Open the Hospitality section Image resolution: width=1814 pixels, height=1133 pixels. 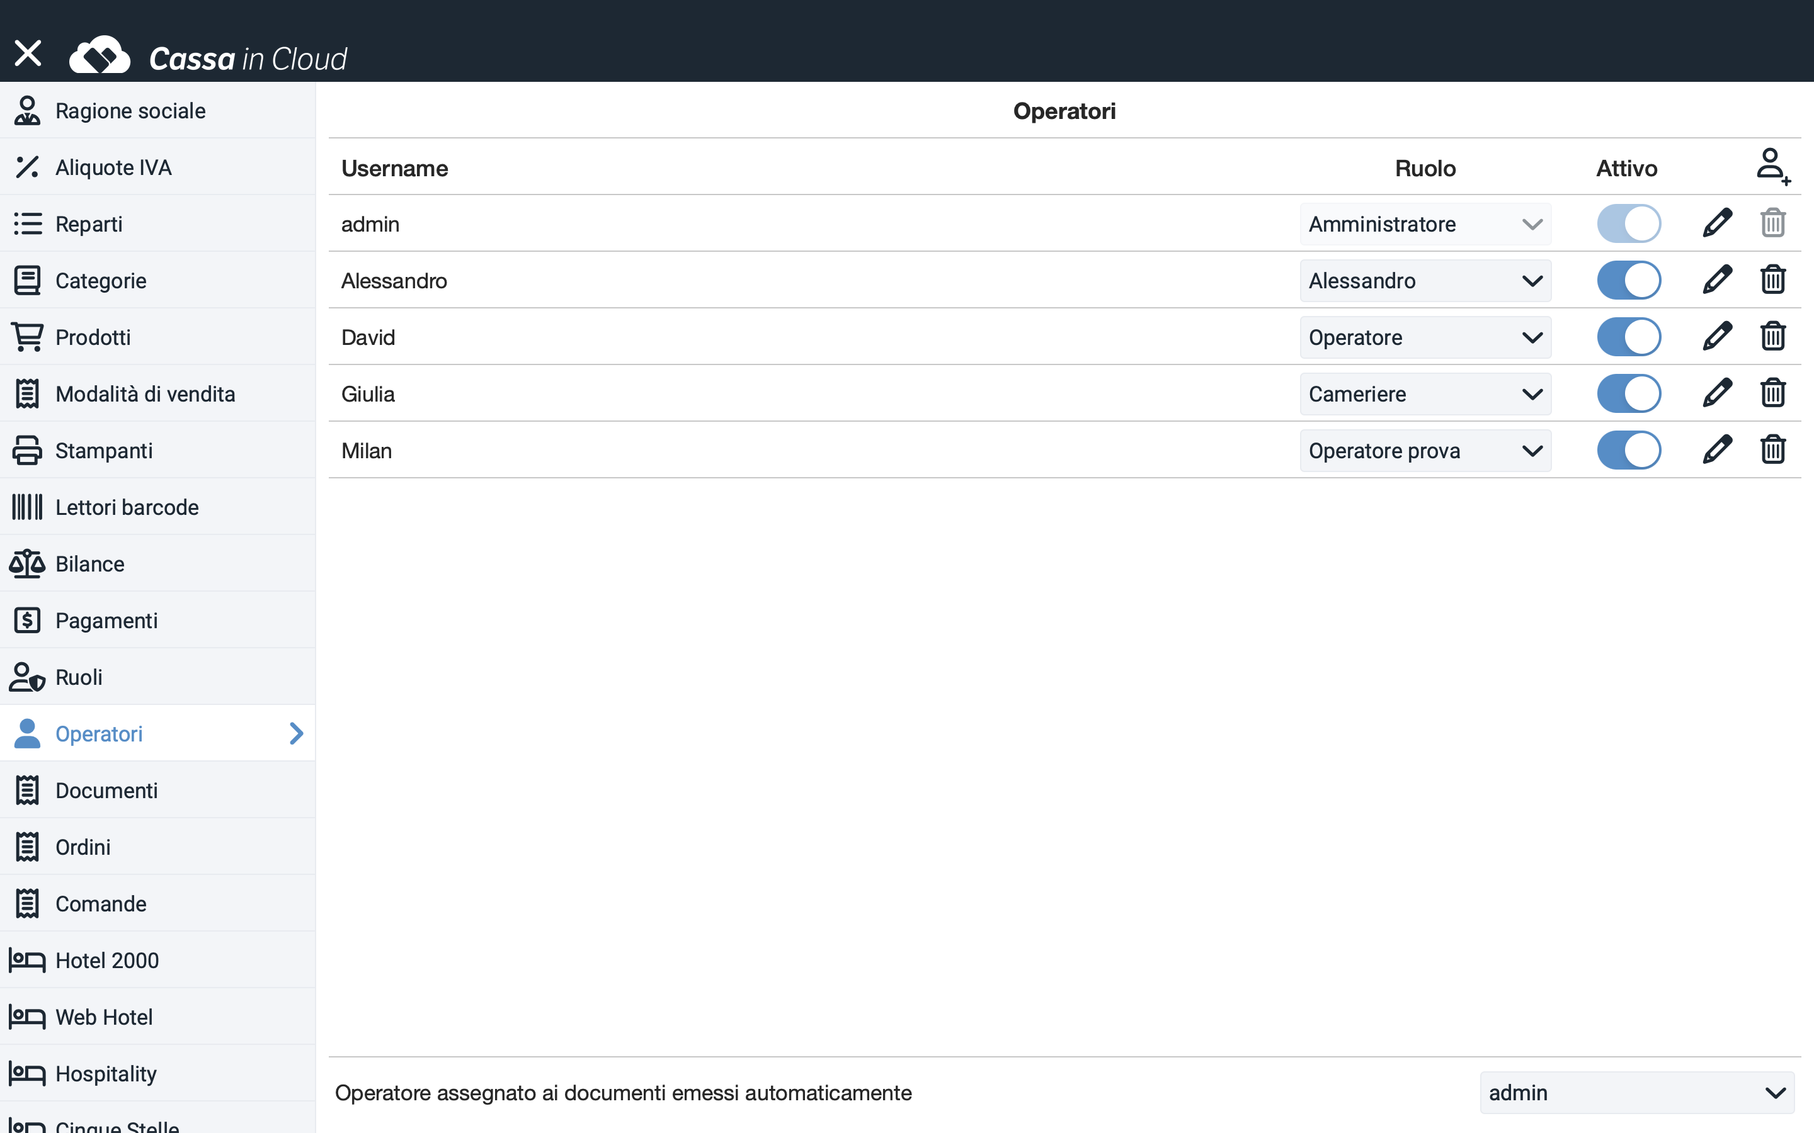pyautogui.click(x=157, y=1073)
